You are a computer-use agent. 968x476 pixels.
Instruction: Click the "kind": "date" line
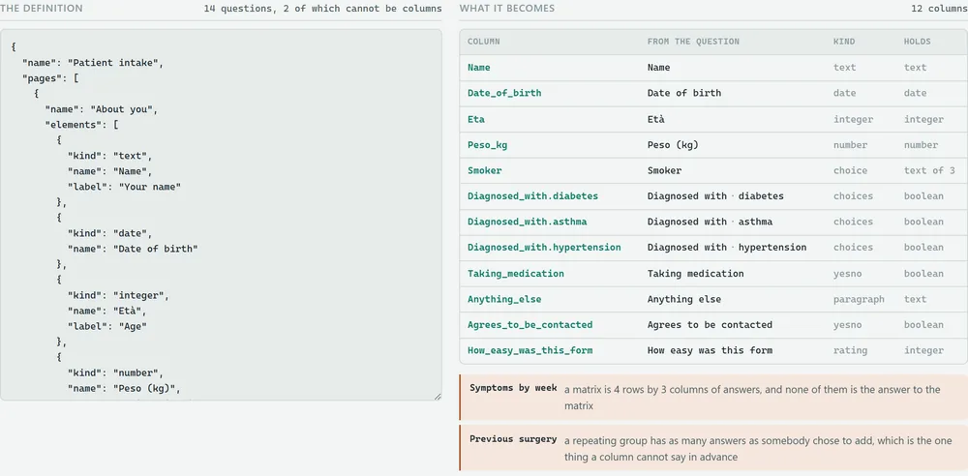pyautogui.click(x=109, y=233)
